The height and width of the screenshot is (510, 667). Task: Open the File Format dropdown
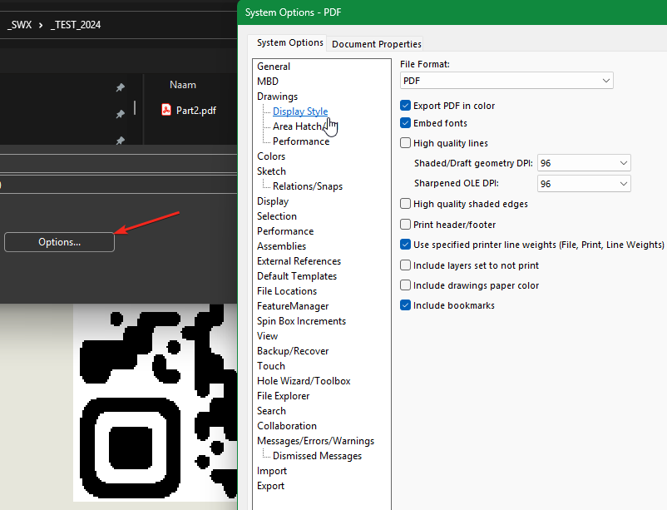506,81
